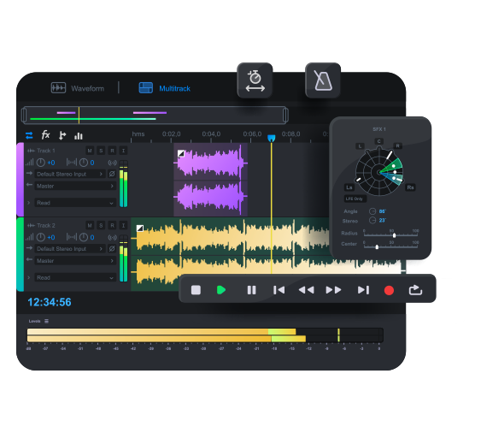Toggle input monitor I on Track 1
This screenshot has width=481, height=433.
tap(123, 151)
